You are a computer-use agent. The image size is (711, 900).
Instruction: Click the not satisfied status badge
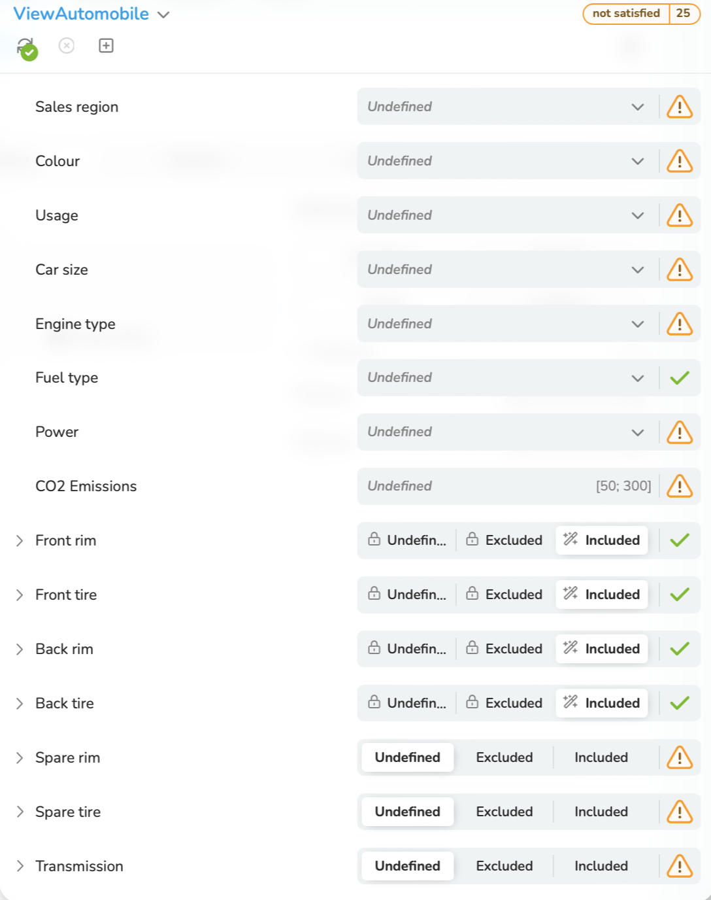point(626,13)
